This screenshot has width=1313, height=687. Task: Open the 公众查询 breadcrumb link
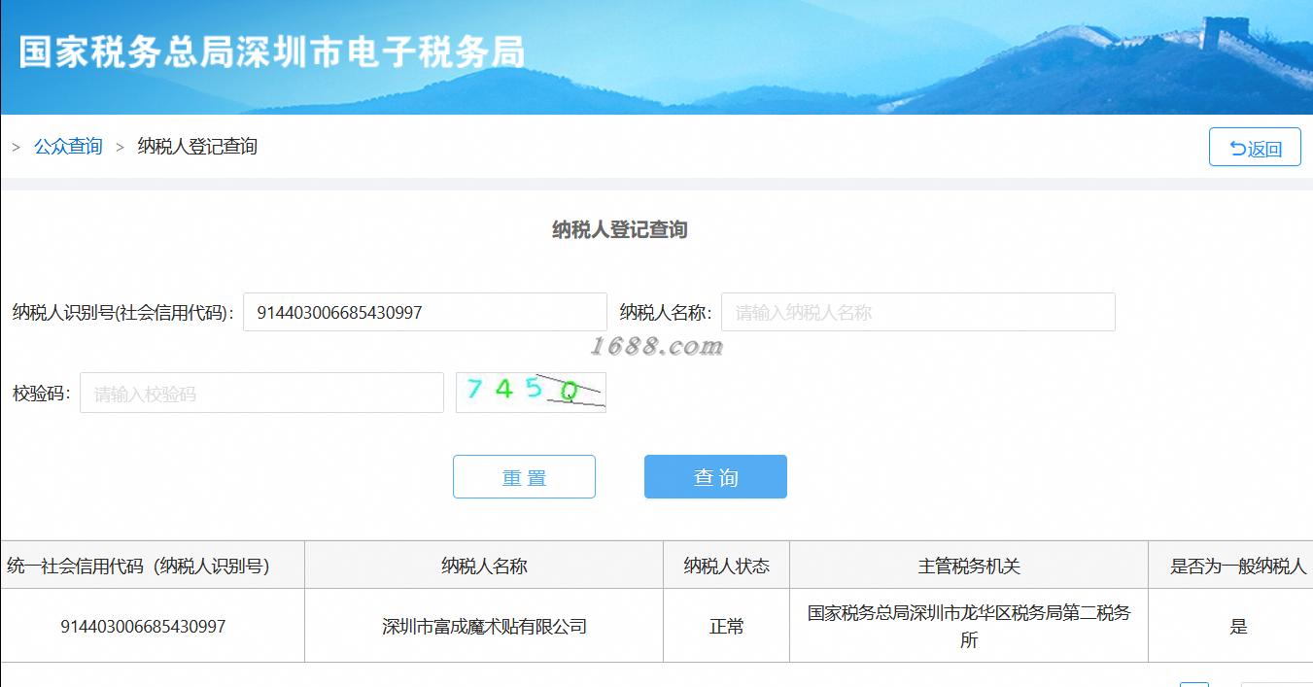pos(68,147)
